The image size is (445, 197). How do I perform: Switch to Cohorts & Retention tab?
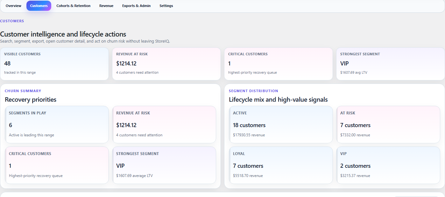73,6
